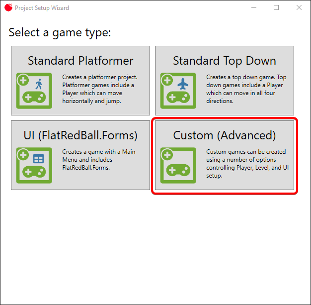
Task: Select the "Standard Platformer" title
Action: click(80, 61)
